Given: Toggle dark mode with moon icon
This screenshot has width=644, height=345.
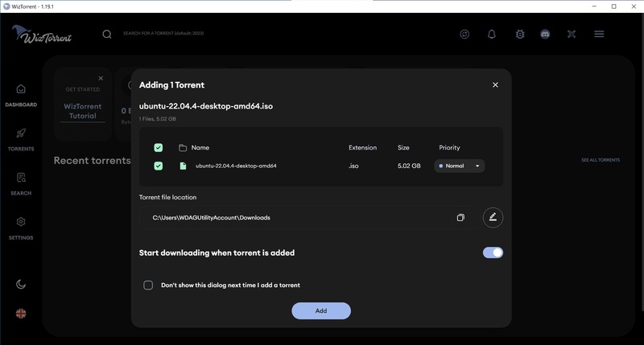Looking at the screenshot, I should click(21, 284).
